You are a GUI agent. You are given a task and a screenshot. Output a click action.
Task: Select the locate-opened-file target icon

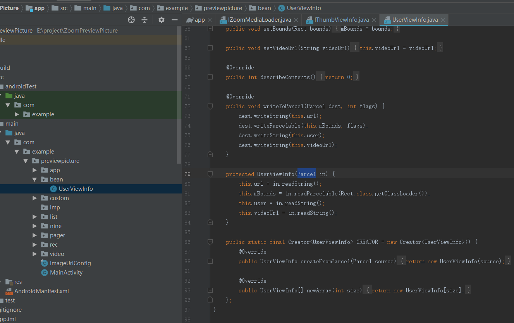click(131, 19)
